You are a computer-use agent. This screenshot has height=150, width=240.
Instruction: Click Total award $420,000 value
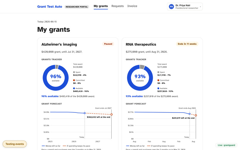click(78, 67)
